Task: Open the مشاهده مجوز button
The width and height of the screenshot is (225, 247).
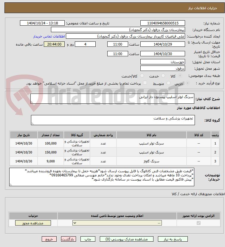Action: point(33,223)
